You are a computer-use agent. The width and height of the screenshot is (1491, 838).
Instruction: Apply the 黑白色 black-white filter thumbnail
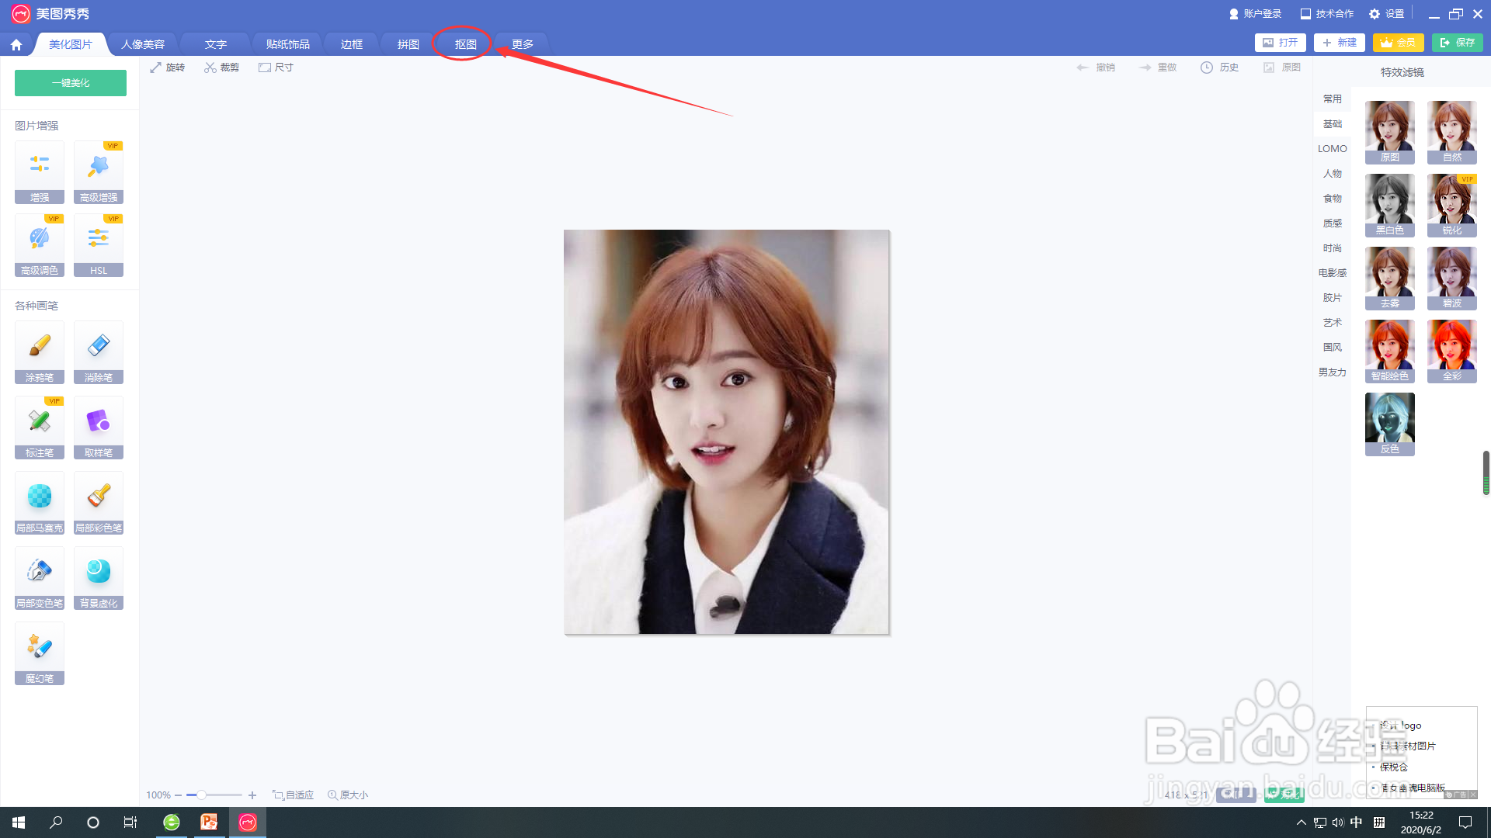1389,205
